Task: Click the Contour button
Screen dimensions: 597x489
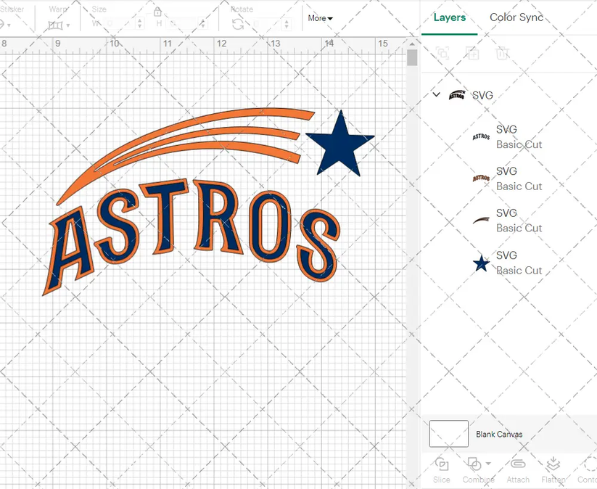Action: click(588, 468)
